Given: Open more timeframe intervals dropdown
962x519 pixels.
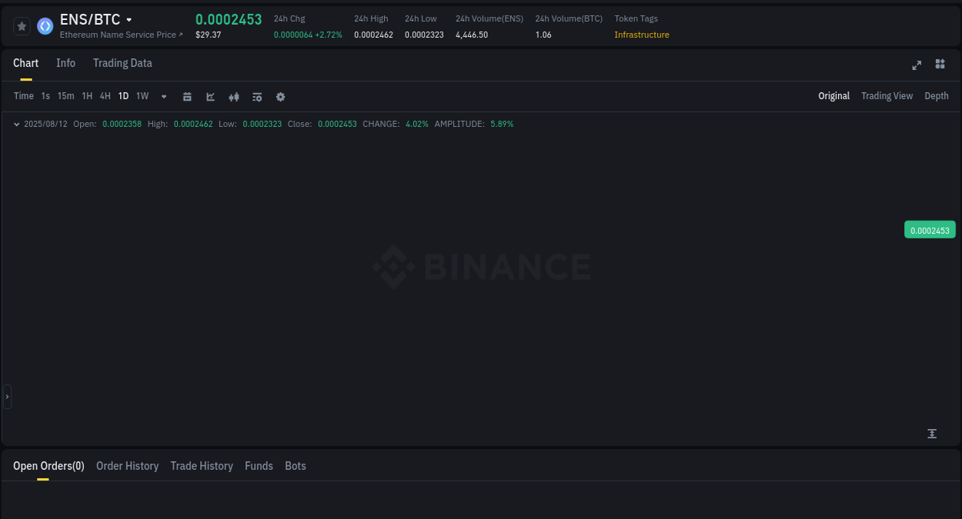Looking at the screenshot, I should 163,97.
